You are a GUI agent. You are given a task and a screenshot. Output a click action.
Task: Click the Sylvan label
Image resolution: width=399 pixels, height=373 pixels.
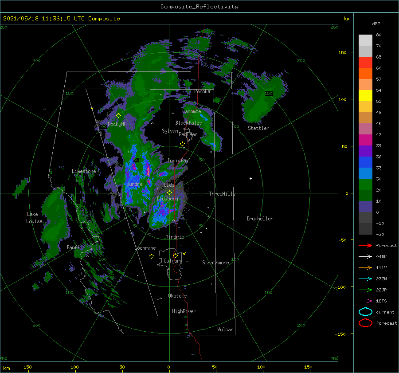[170, 131]
